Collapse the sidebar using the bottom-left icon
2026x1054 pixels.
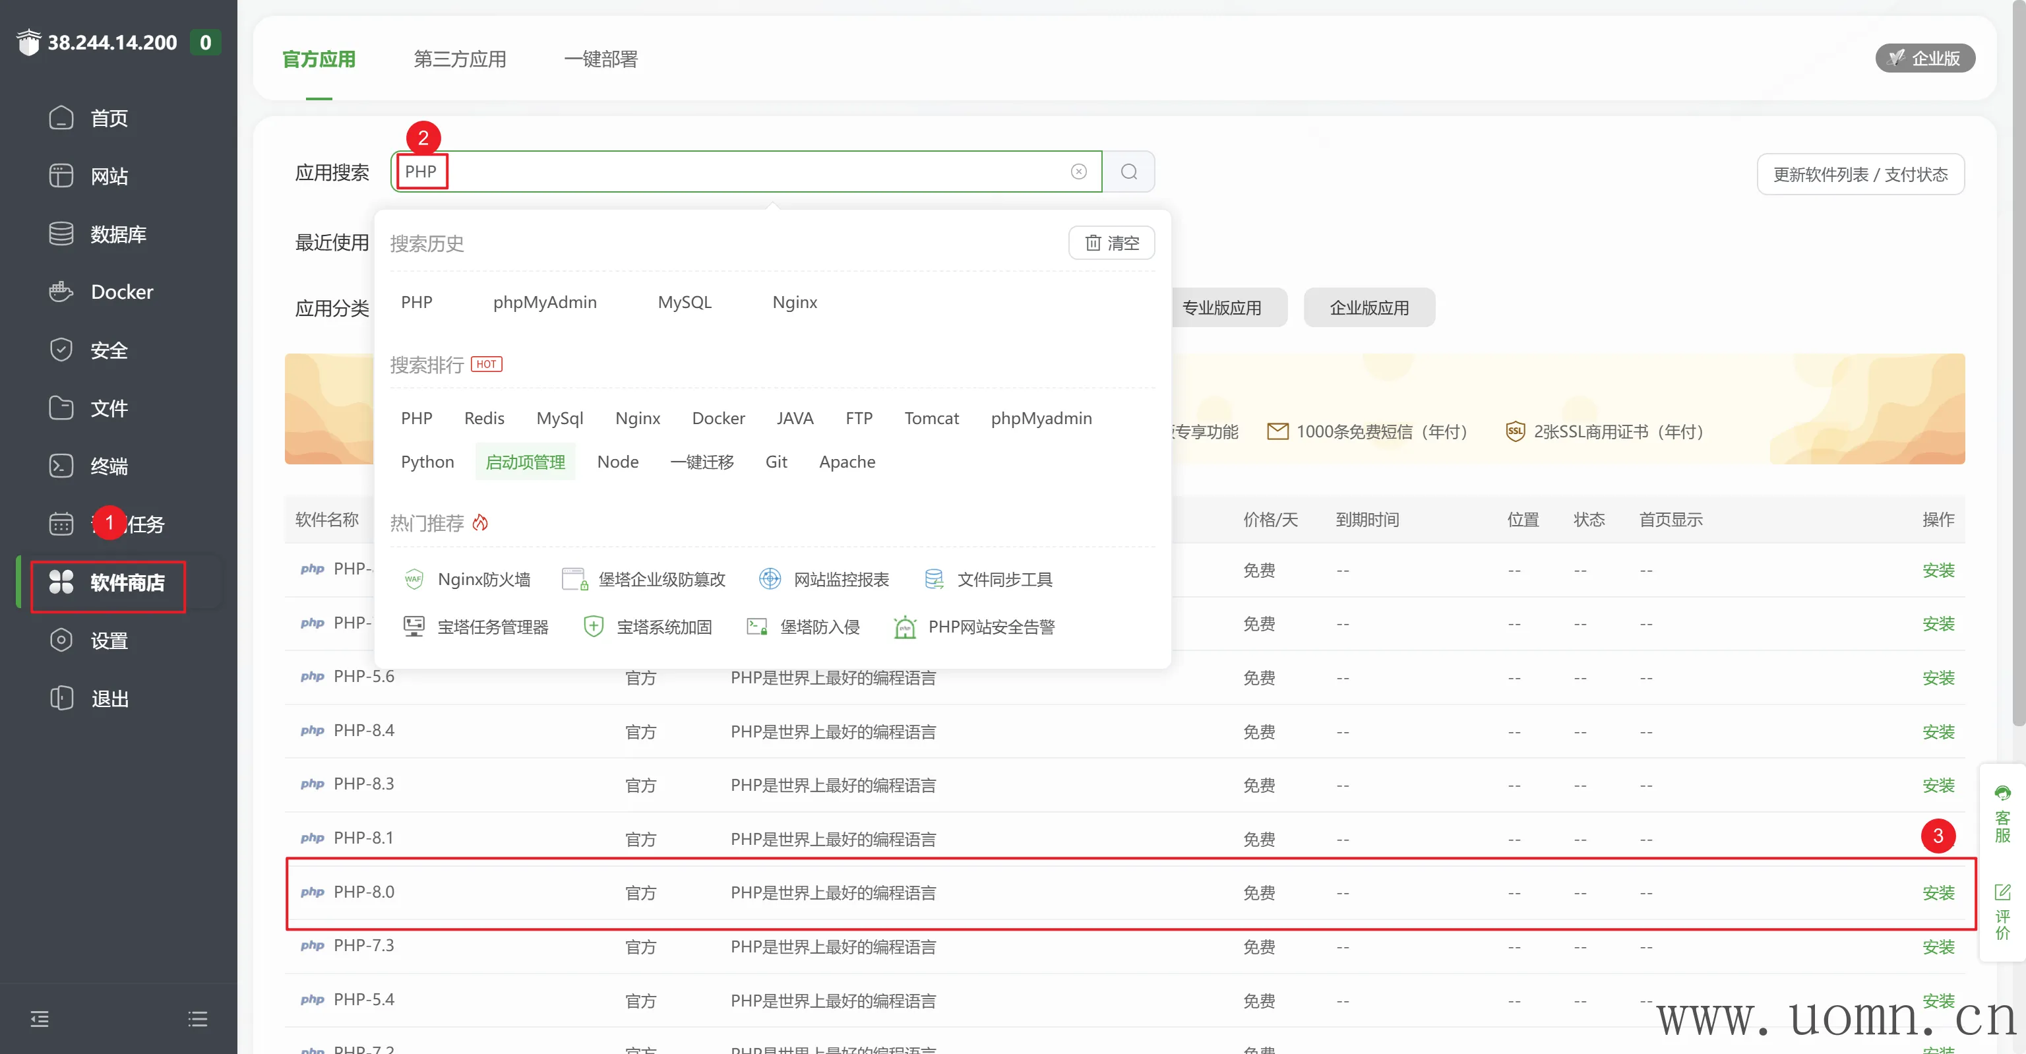40,1020
